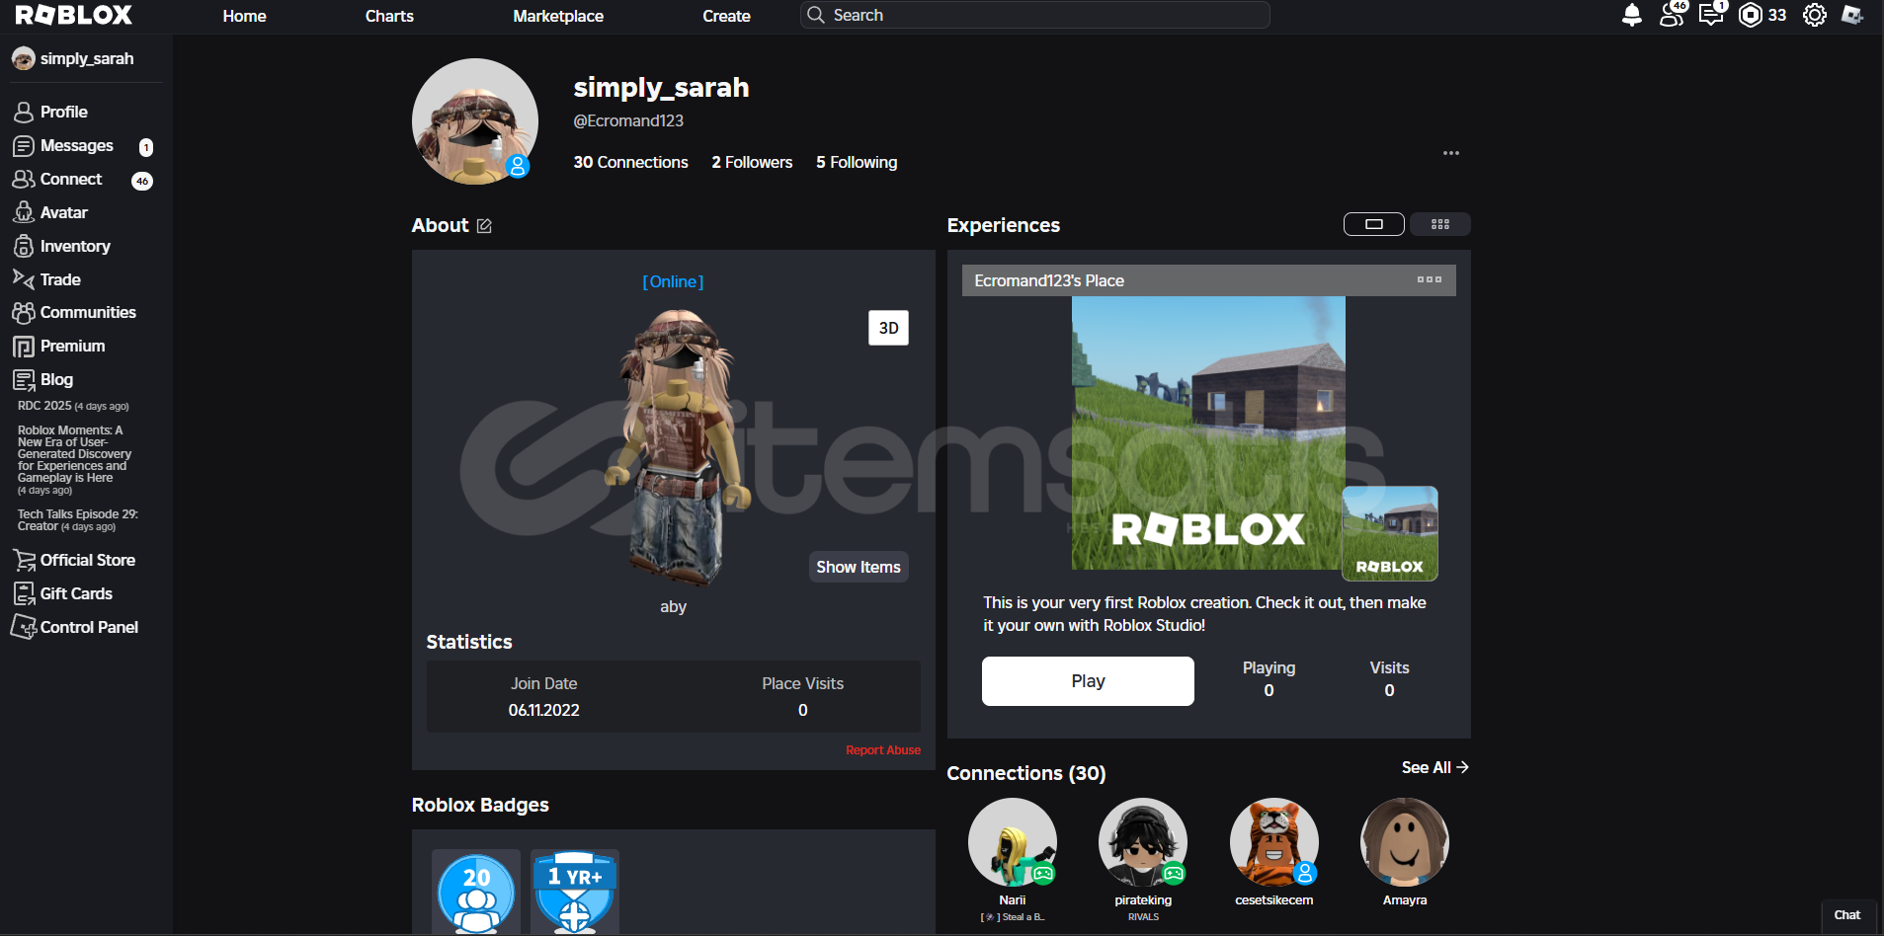
Task: Click the Ecromand123's Place small thumbnail
Action: [x=1390, y=533]
